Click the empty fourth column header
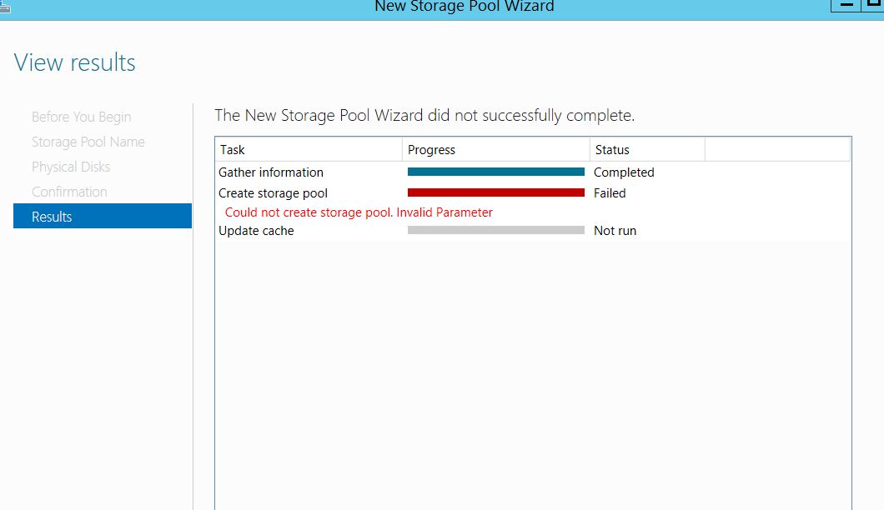Screen dimensions: 884x510 777,149
